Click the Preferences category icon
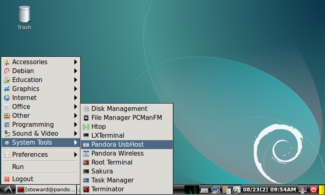 coord(7,155)
